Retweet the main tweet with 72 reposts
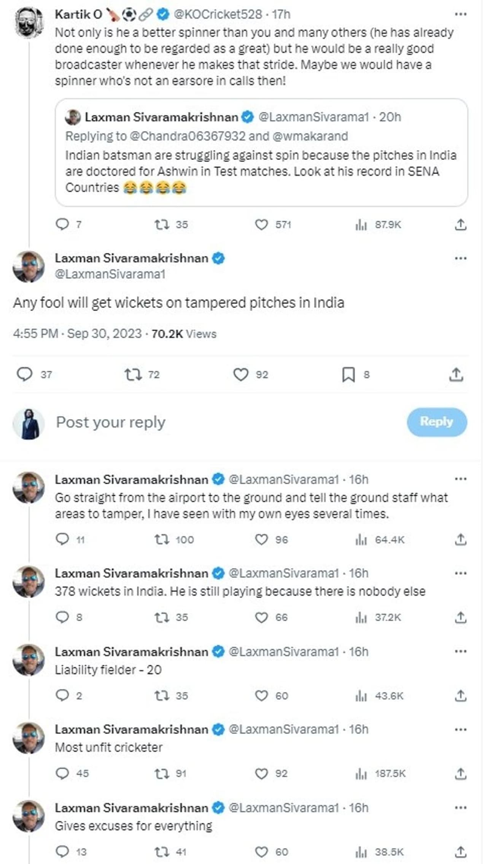 click(133, 375)
